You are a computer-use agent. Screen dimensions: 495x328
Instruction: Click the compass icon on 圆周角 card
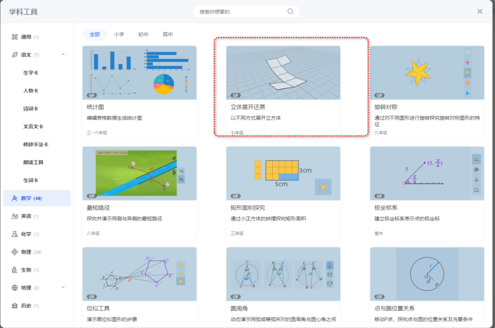tap(330, 265)
